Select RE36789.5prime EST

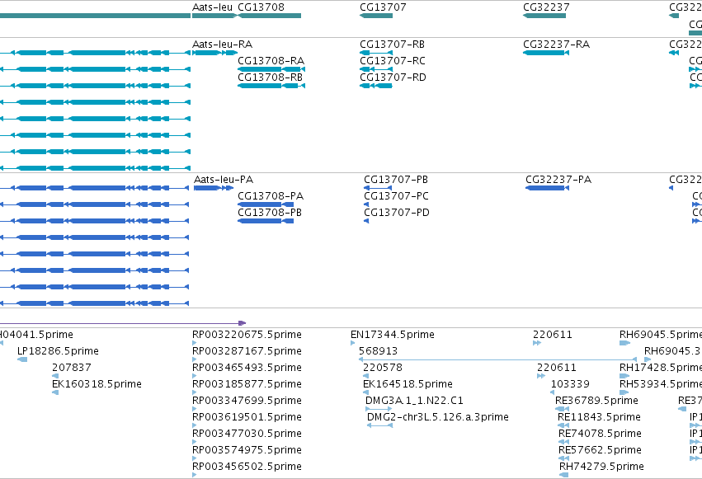(596, 401)
